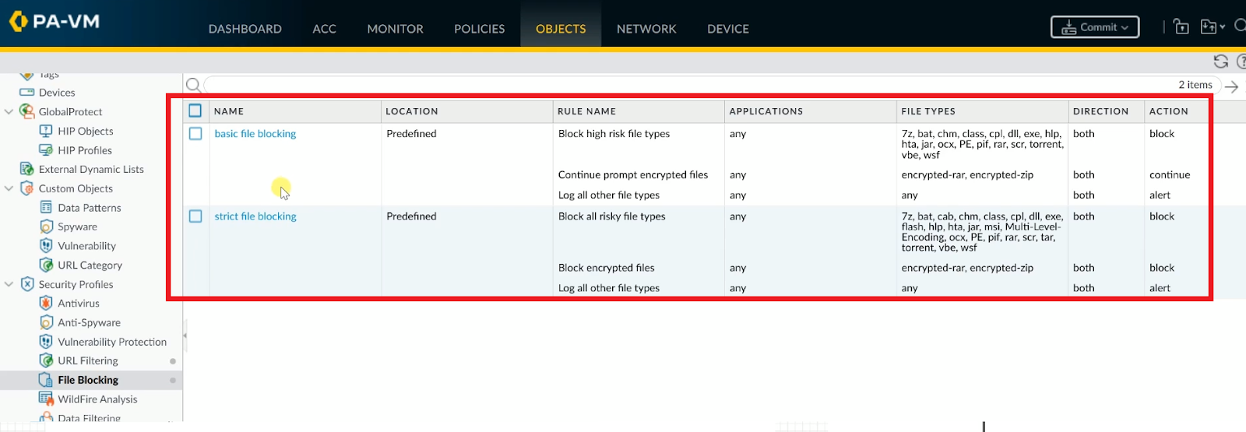Screen dimensions: 1246x432
Task: Click the RULE NAME column header
Action: [586, 111]
